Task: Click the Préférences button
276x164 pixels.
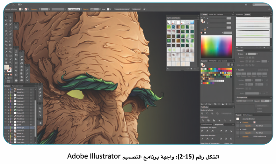Action: (x=136, y=9)
